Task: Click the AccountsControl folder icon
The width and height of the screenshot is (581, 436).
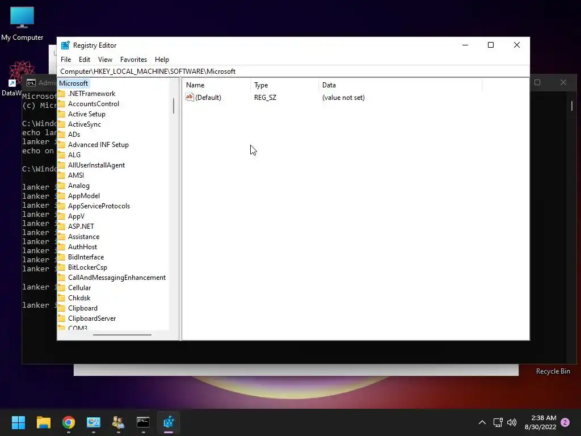Action: (x=61, y=104)
